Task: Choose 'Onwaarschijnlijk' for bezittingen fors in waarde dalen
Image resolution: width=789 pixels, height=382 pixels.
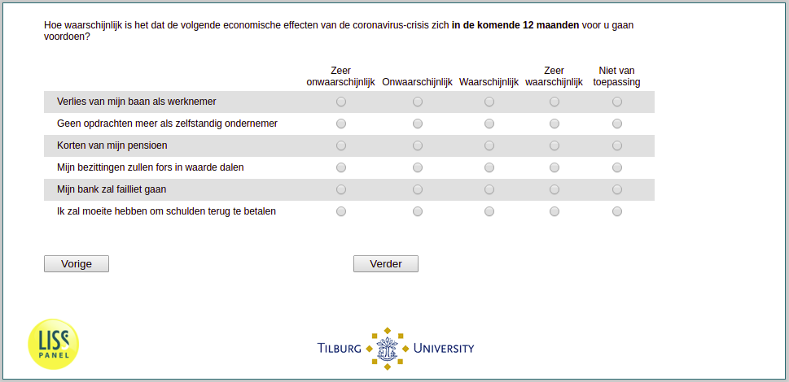Action: pos(418,167)
